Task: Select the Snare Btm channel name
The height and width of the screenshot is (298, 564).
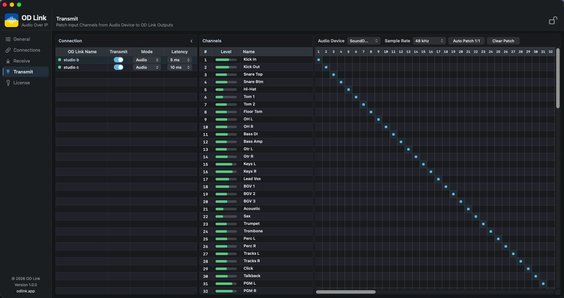Action: click(x=253, y=82)
